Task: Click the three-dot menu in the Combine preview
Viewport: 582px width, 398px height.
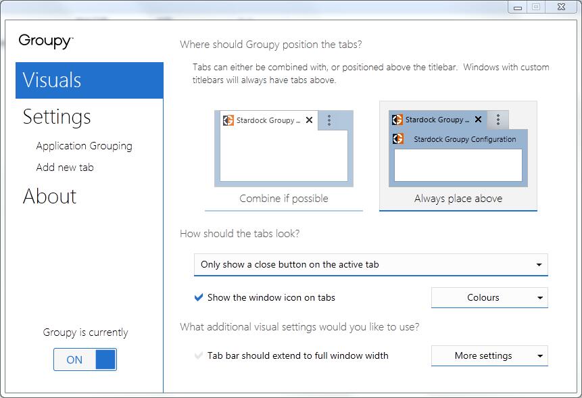Action: [x=329, y=120]
